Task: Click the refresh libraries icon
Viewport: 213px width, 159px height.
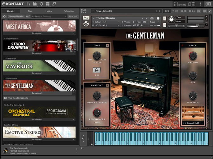Action: click(x=4, y=16)
